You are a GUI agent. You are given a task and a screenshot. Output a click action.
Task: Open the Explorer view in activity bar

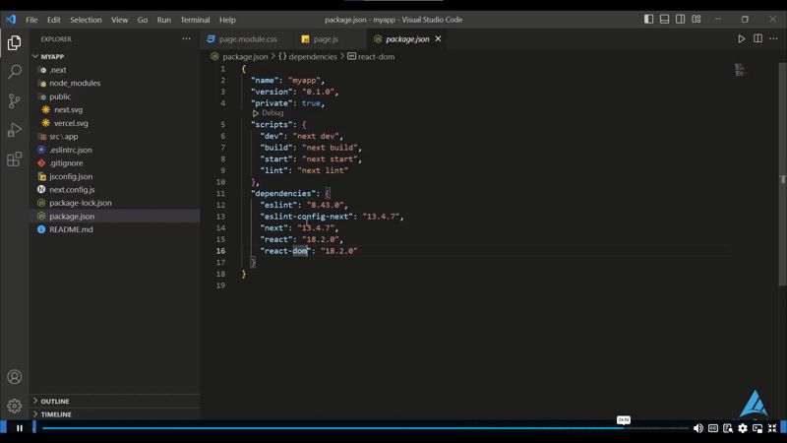tap(14, 42)
